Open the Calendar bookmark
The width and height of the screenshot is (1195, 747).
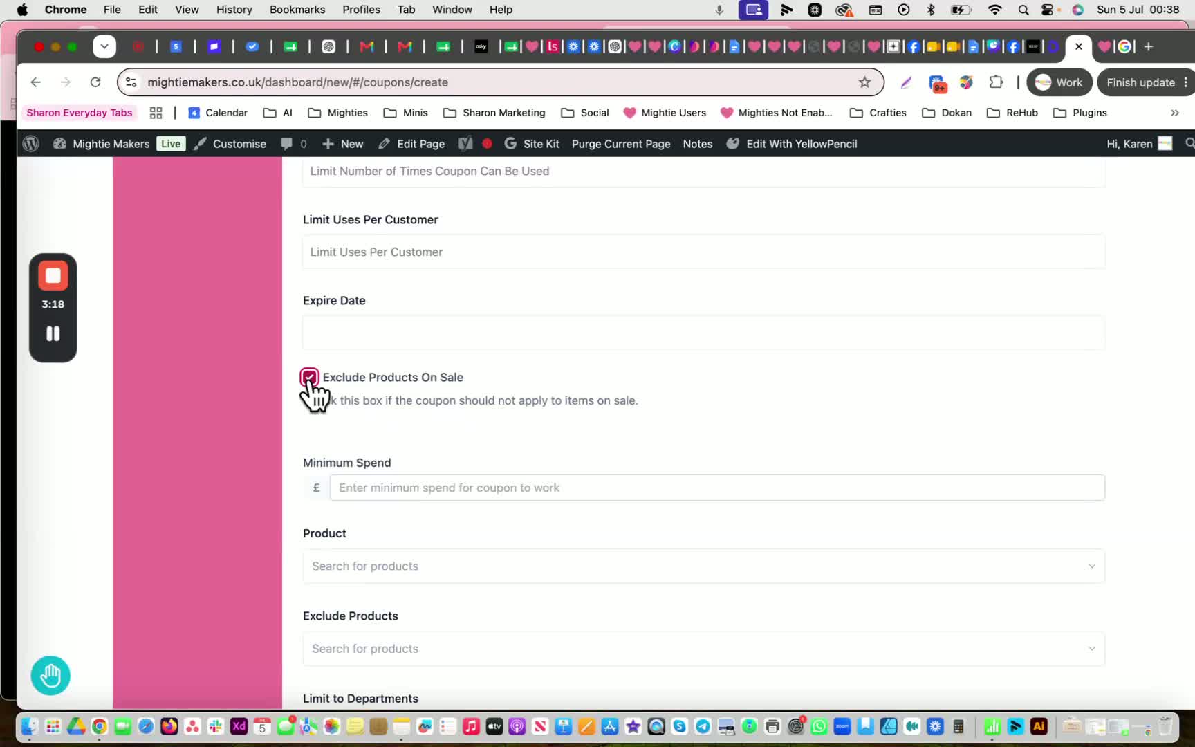click(x=219, y=113)
